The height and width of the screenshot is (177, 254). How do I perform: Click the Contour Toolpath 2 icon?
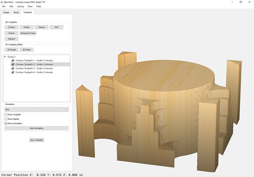[13, 65]
